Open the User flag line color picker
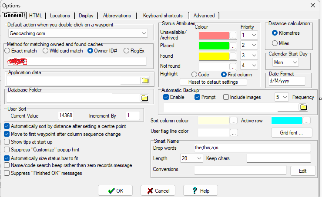322x197 pixels. 233,133
